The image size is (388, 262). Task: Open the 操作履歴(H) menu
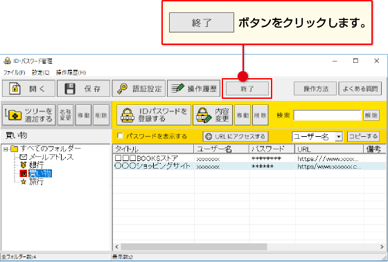[x=71, y=73]
